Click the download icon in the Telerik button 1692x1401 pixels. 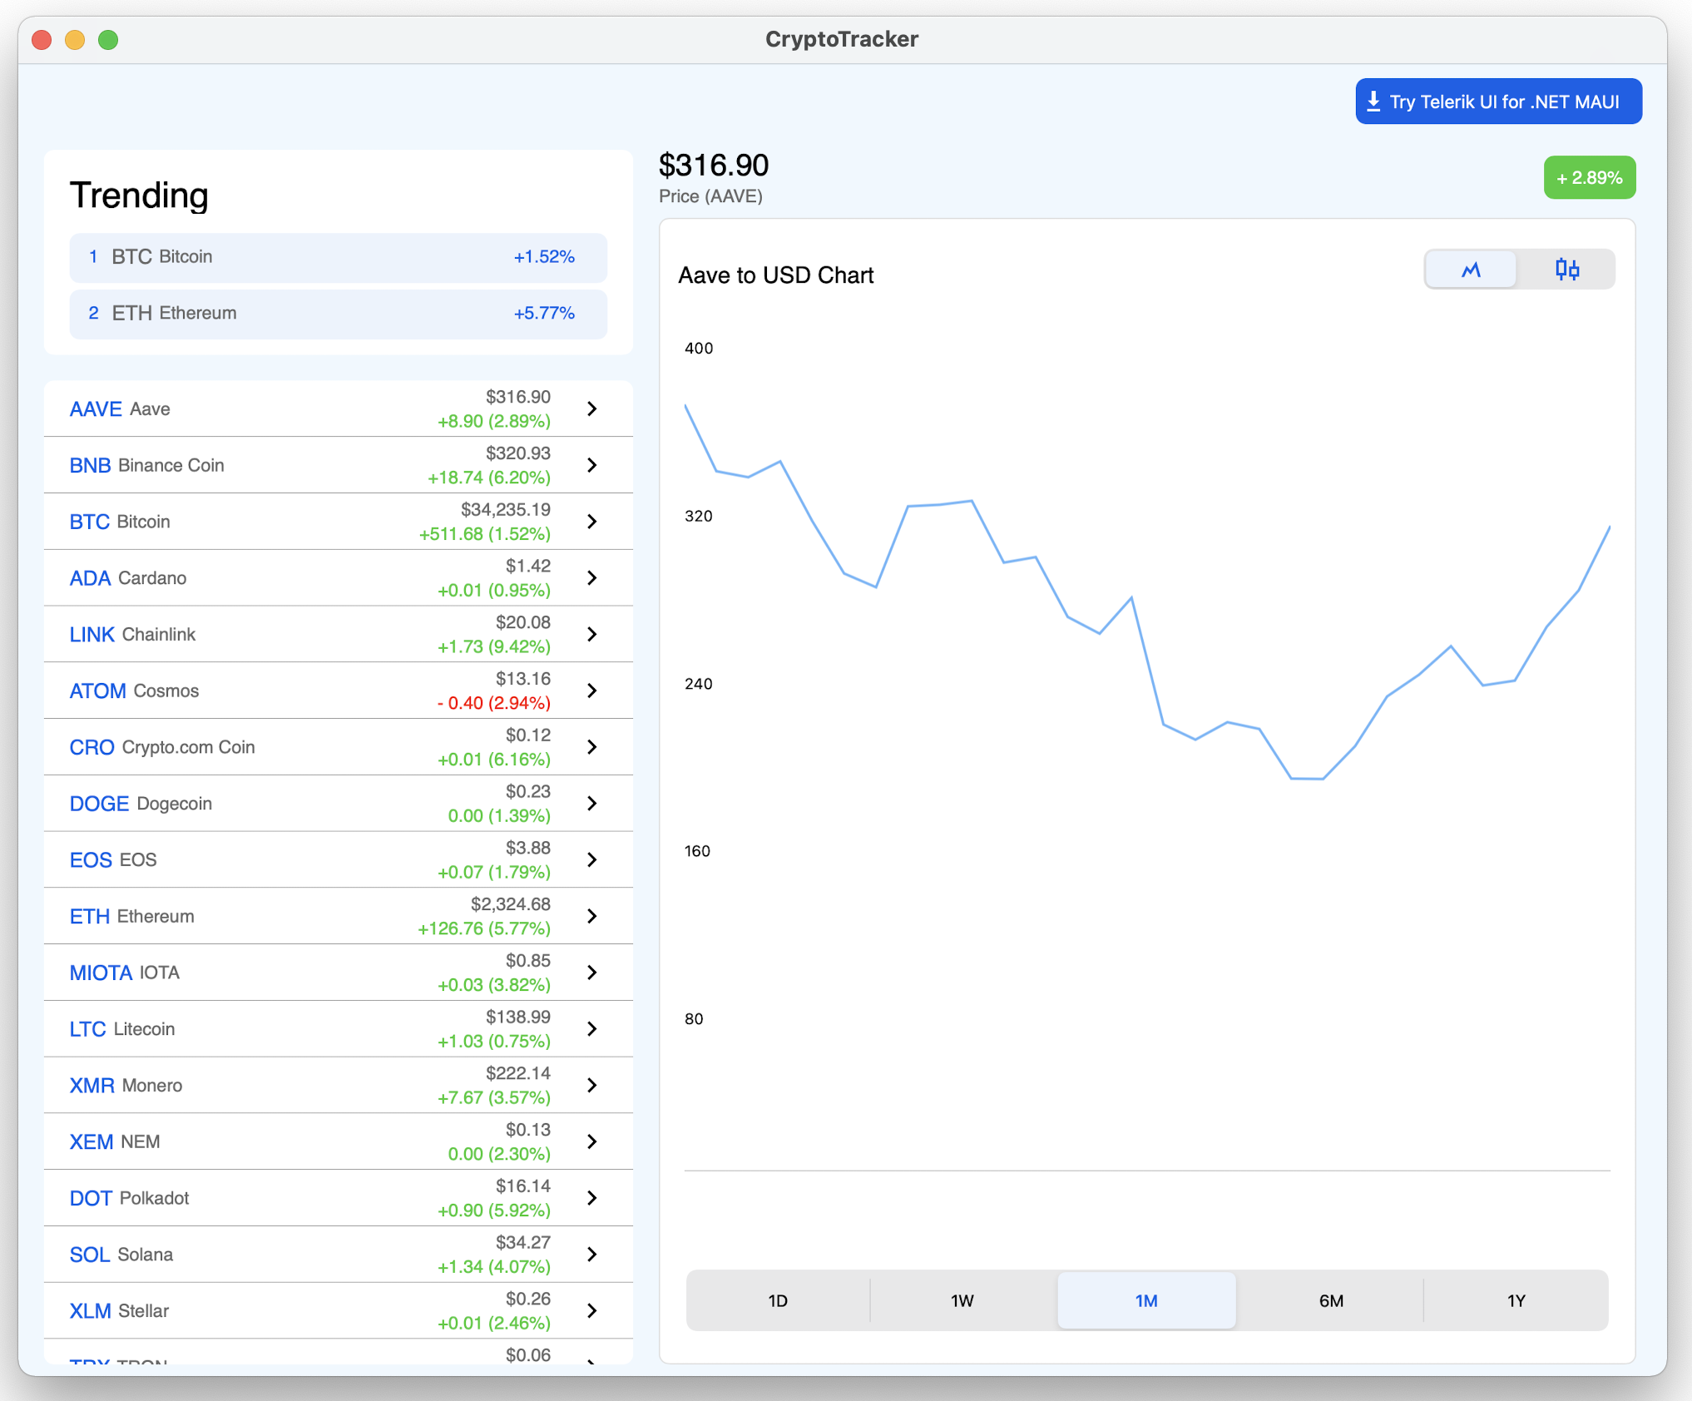pos(1373,101)
